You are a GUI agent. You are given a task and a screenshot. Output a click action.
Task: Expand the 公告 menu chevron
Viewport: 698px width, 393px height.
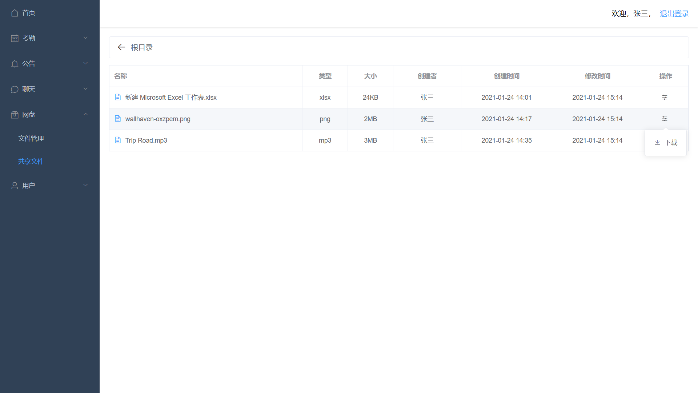(x=85, y=63)
